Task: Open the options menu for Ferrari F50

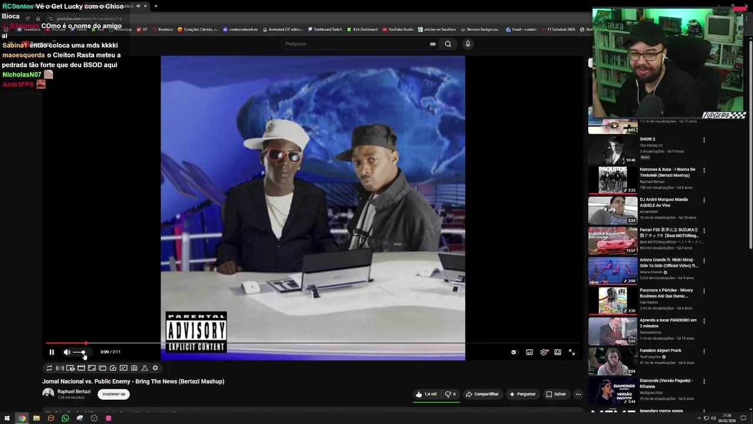Action: click(x=704, y=230)
